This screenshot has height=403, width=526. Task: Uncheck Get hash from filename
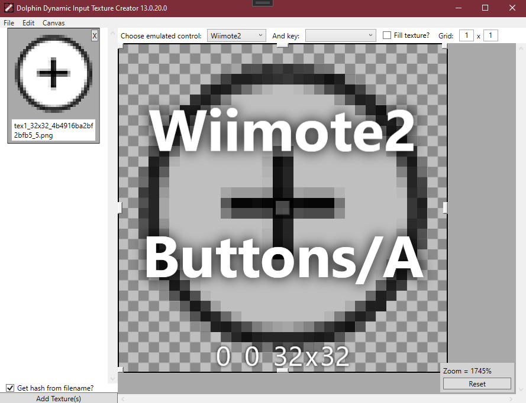click(x=10, y=388)
